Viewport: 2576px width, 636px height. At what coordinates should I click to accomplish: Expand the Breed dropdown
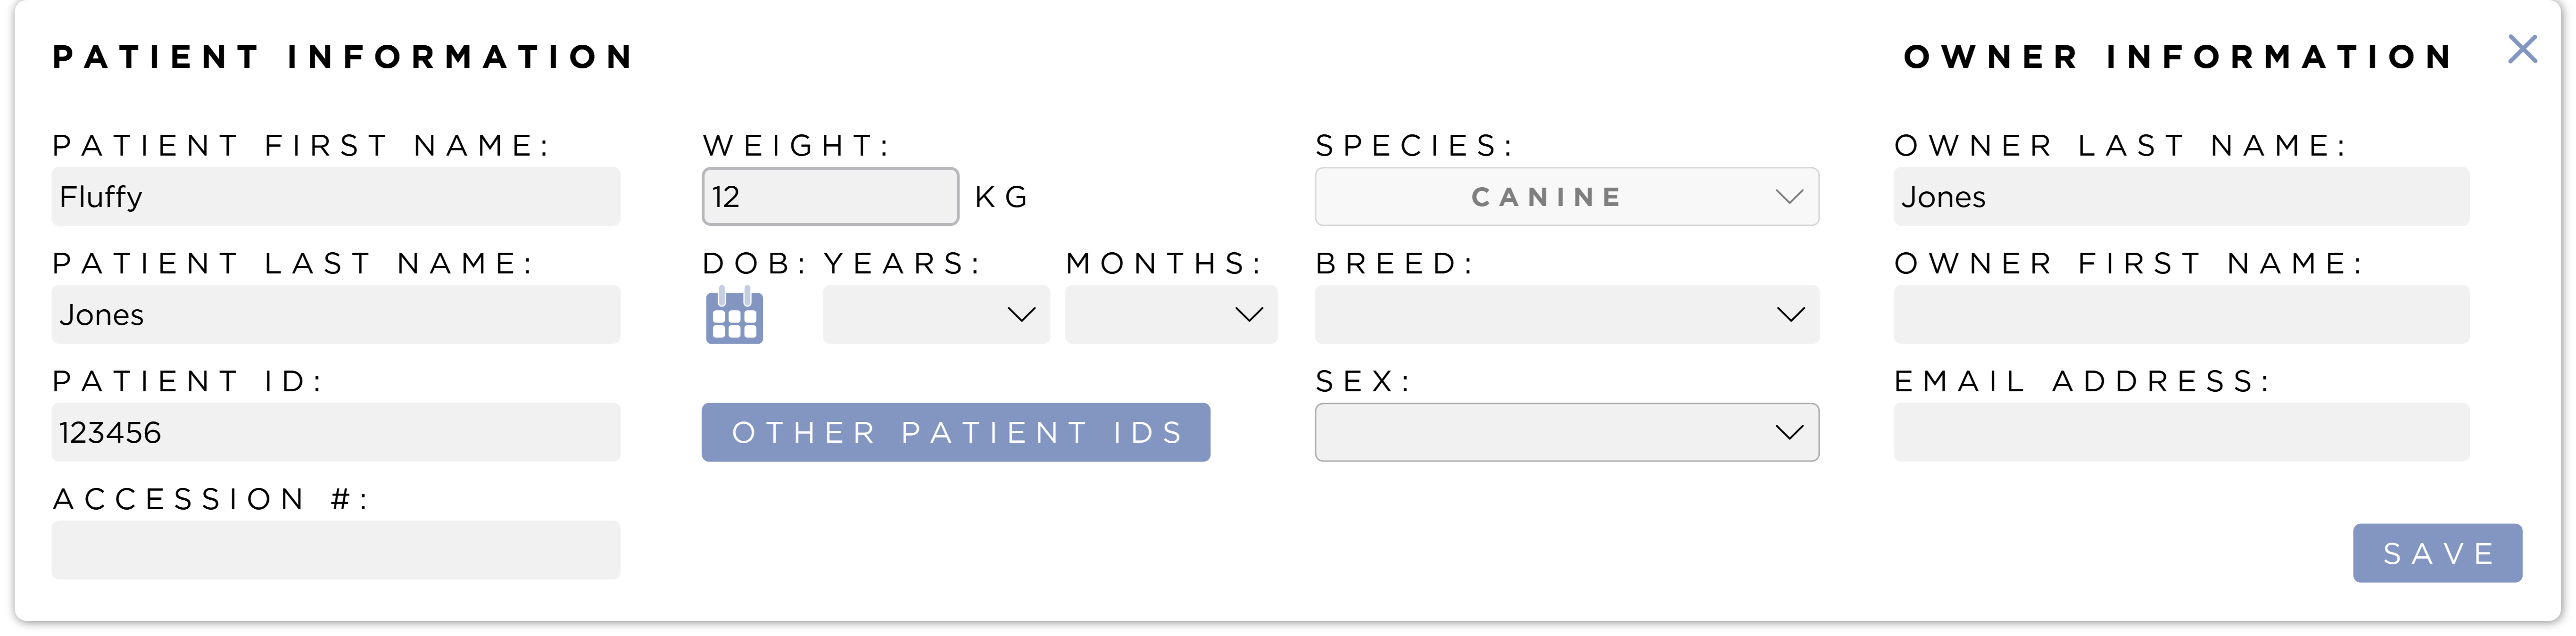[x=1566, y=314]
